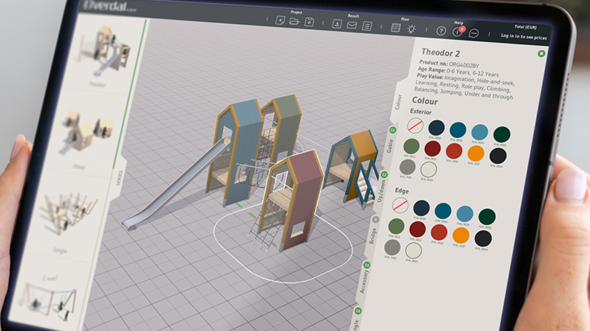Viewport: 590px width, 331px height.
Task: Click the 'Product no.: ORG4002BY' line
Action: [449, 64]
